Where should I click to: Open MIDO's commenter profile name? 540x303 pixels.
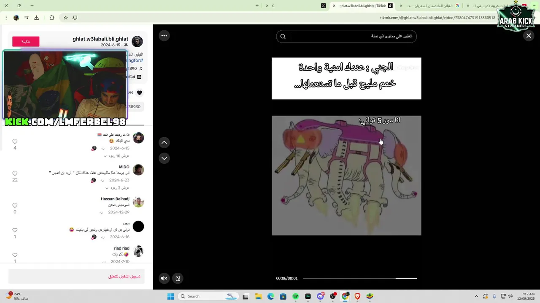pyautogui.click(x=124, y=167)
